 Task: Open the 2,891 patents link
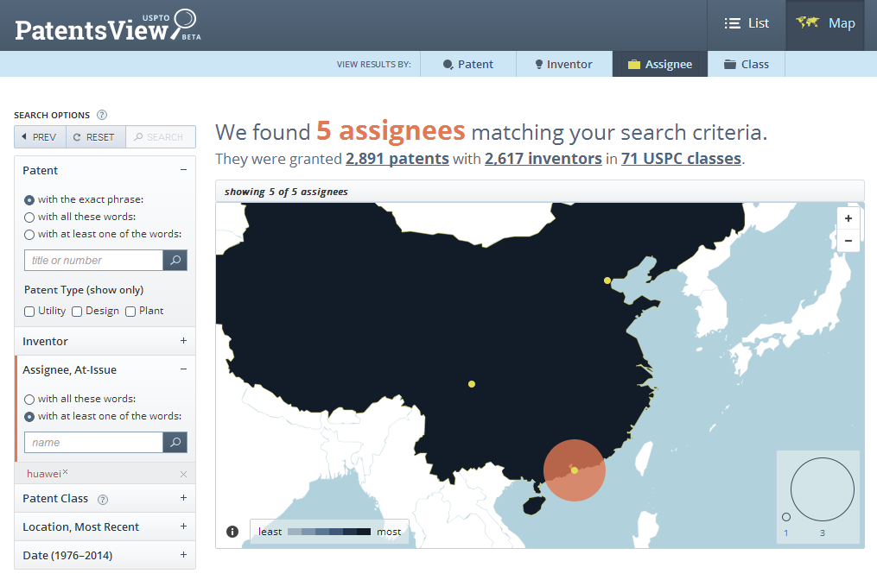pos(397,159)
